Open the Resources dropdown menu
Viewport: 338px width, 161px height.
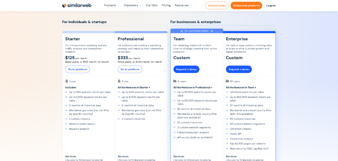point(183,5)
